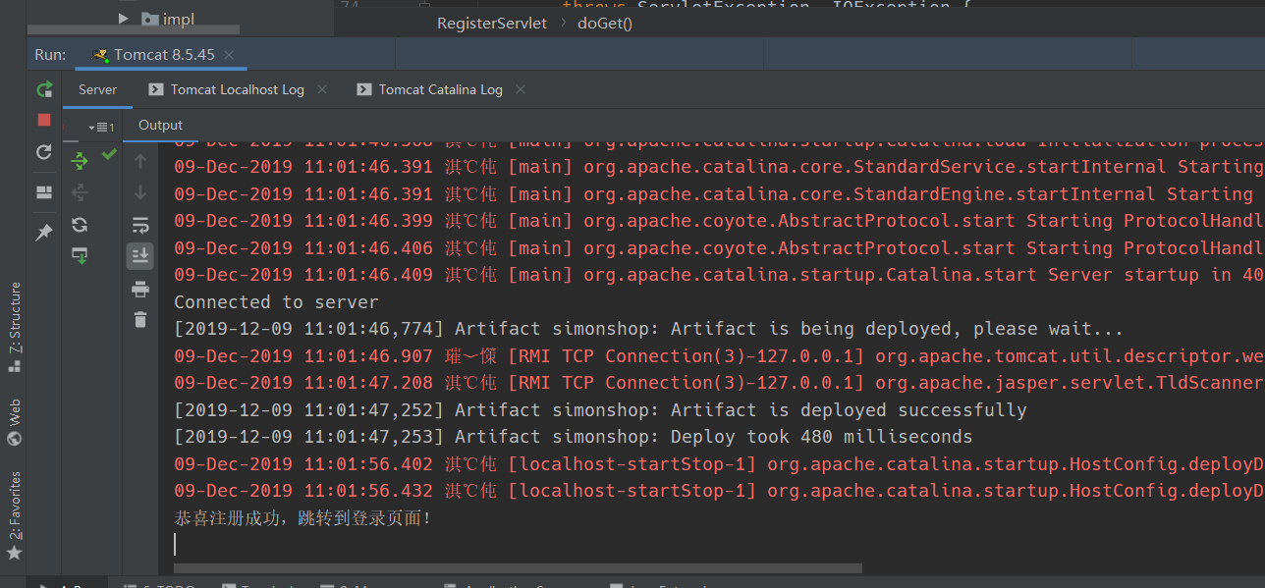Click the Structure tool window icon
The image size is (1265, 588).
(14, 365)
